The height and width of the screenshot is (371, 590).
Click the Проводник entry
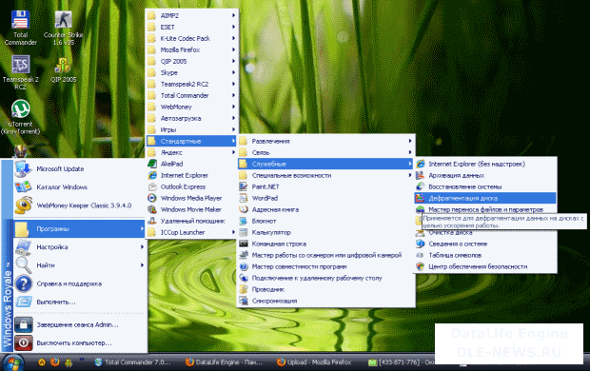pyautogui.click(x=325, y=289)
